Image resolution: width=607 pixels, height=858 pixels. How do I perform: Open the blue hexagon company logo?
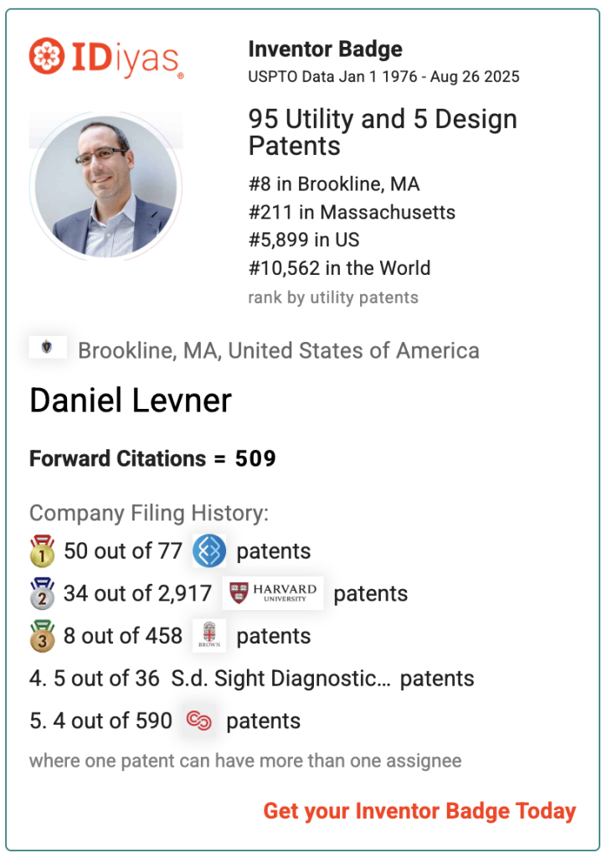209,550
